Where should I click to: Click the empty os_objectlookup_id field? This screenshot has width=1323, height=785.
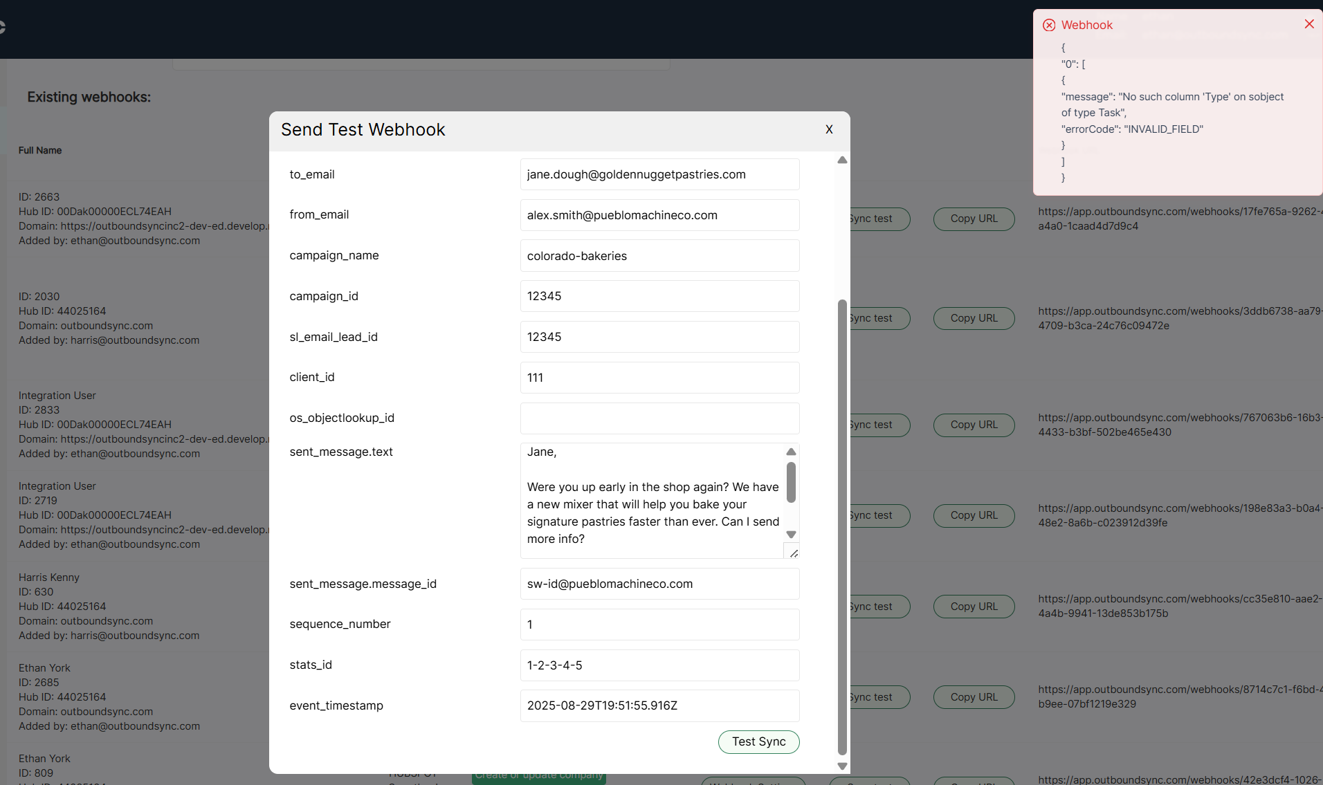pos(659,418)
